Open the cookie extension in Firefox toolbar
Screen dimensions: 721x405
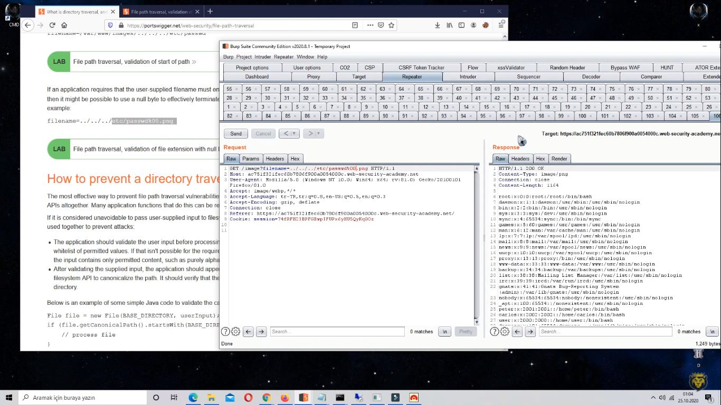(x=486, y=25)
